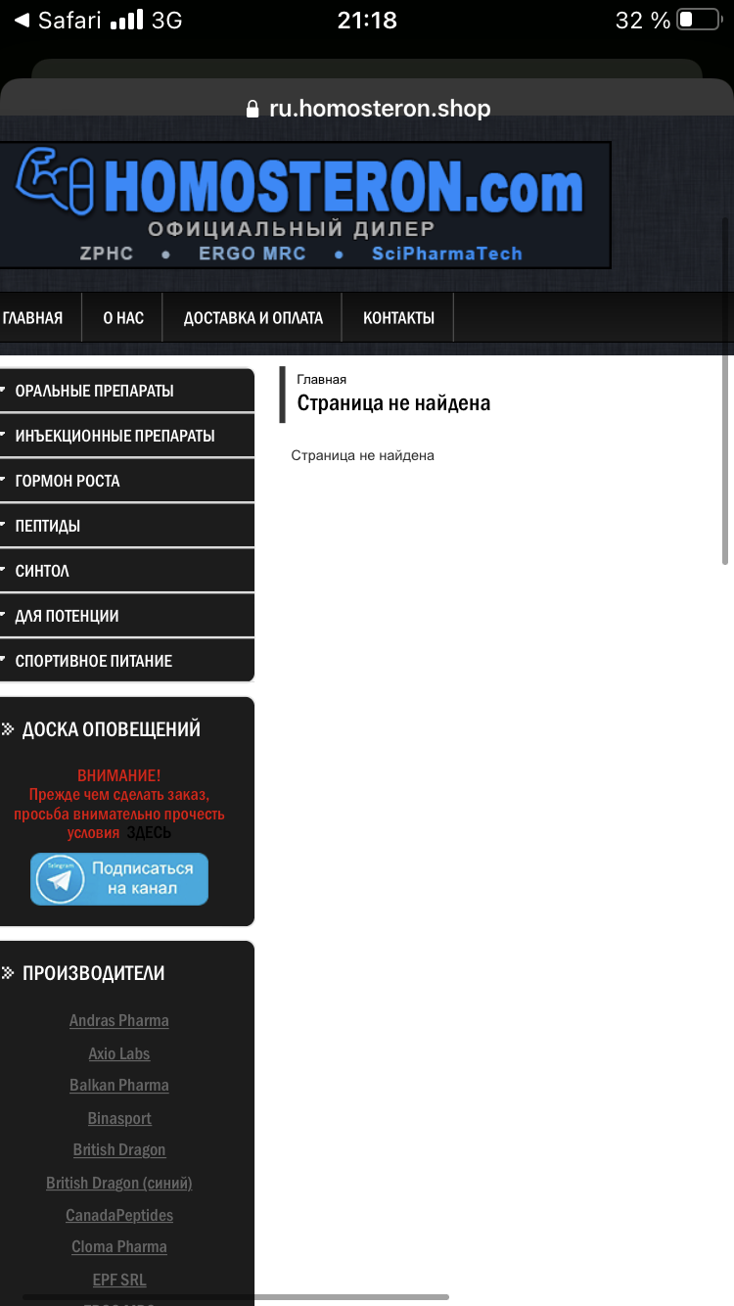Screen dimensions: 734x1306
Task: Click the ПРОИЗВОДИТЕЛИ heading
Action: (94, 973)
